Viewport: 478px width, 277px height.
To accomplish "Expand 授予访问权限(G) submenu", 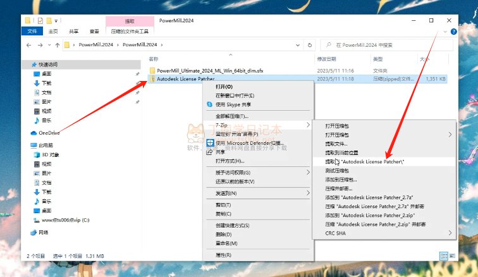I will 308,173.
